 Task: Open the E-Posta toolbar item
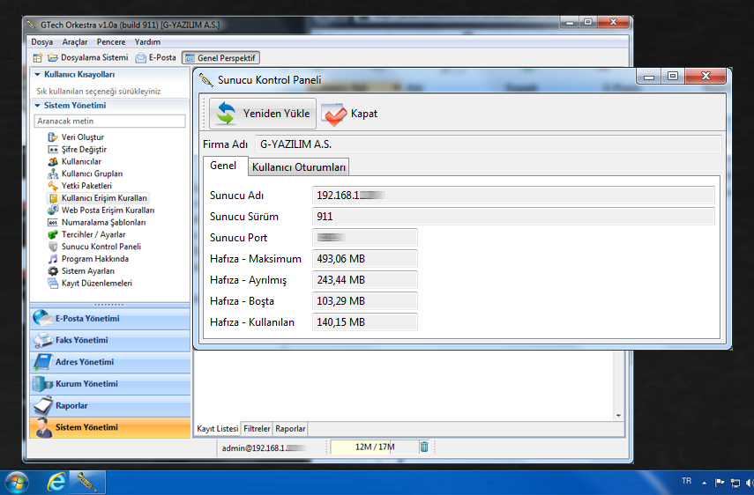(x=156, y=58)
